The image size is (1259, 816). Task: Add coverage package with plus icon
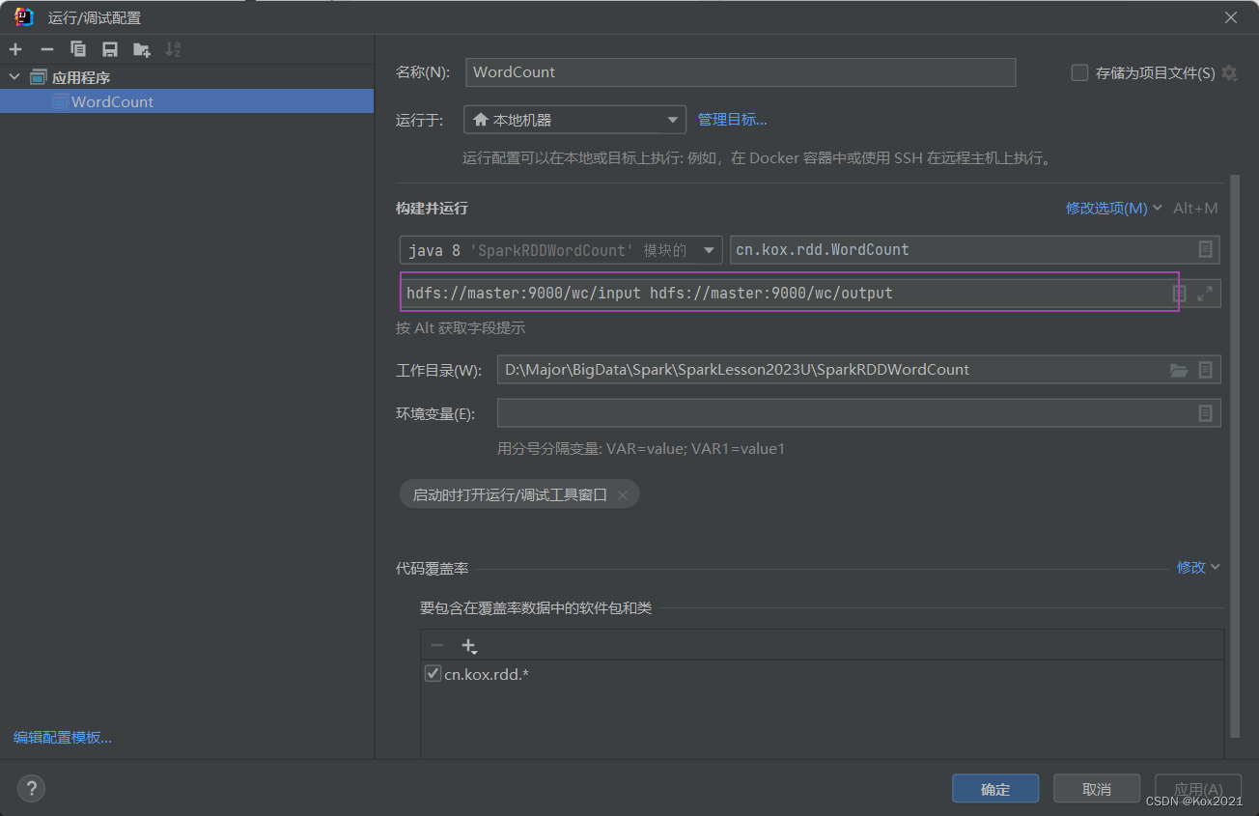pyautogui.click(x=469, y=645)
